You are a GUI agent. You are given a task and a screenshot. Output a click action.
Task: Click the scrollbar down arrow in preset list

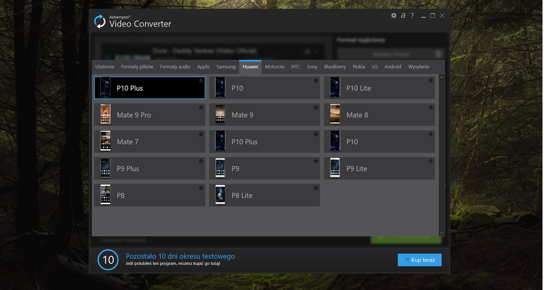(x=441, y=233)
